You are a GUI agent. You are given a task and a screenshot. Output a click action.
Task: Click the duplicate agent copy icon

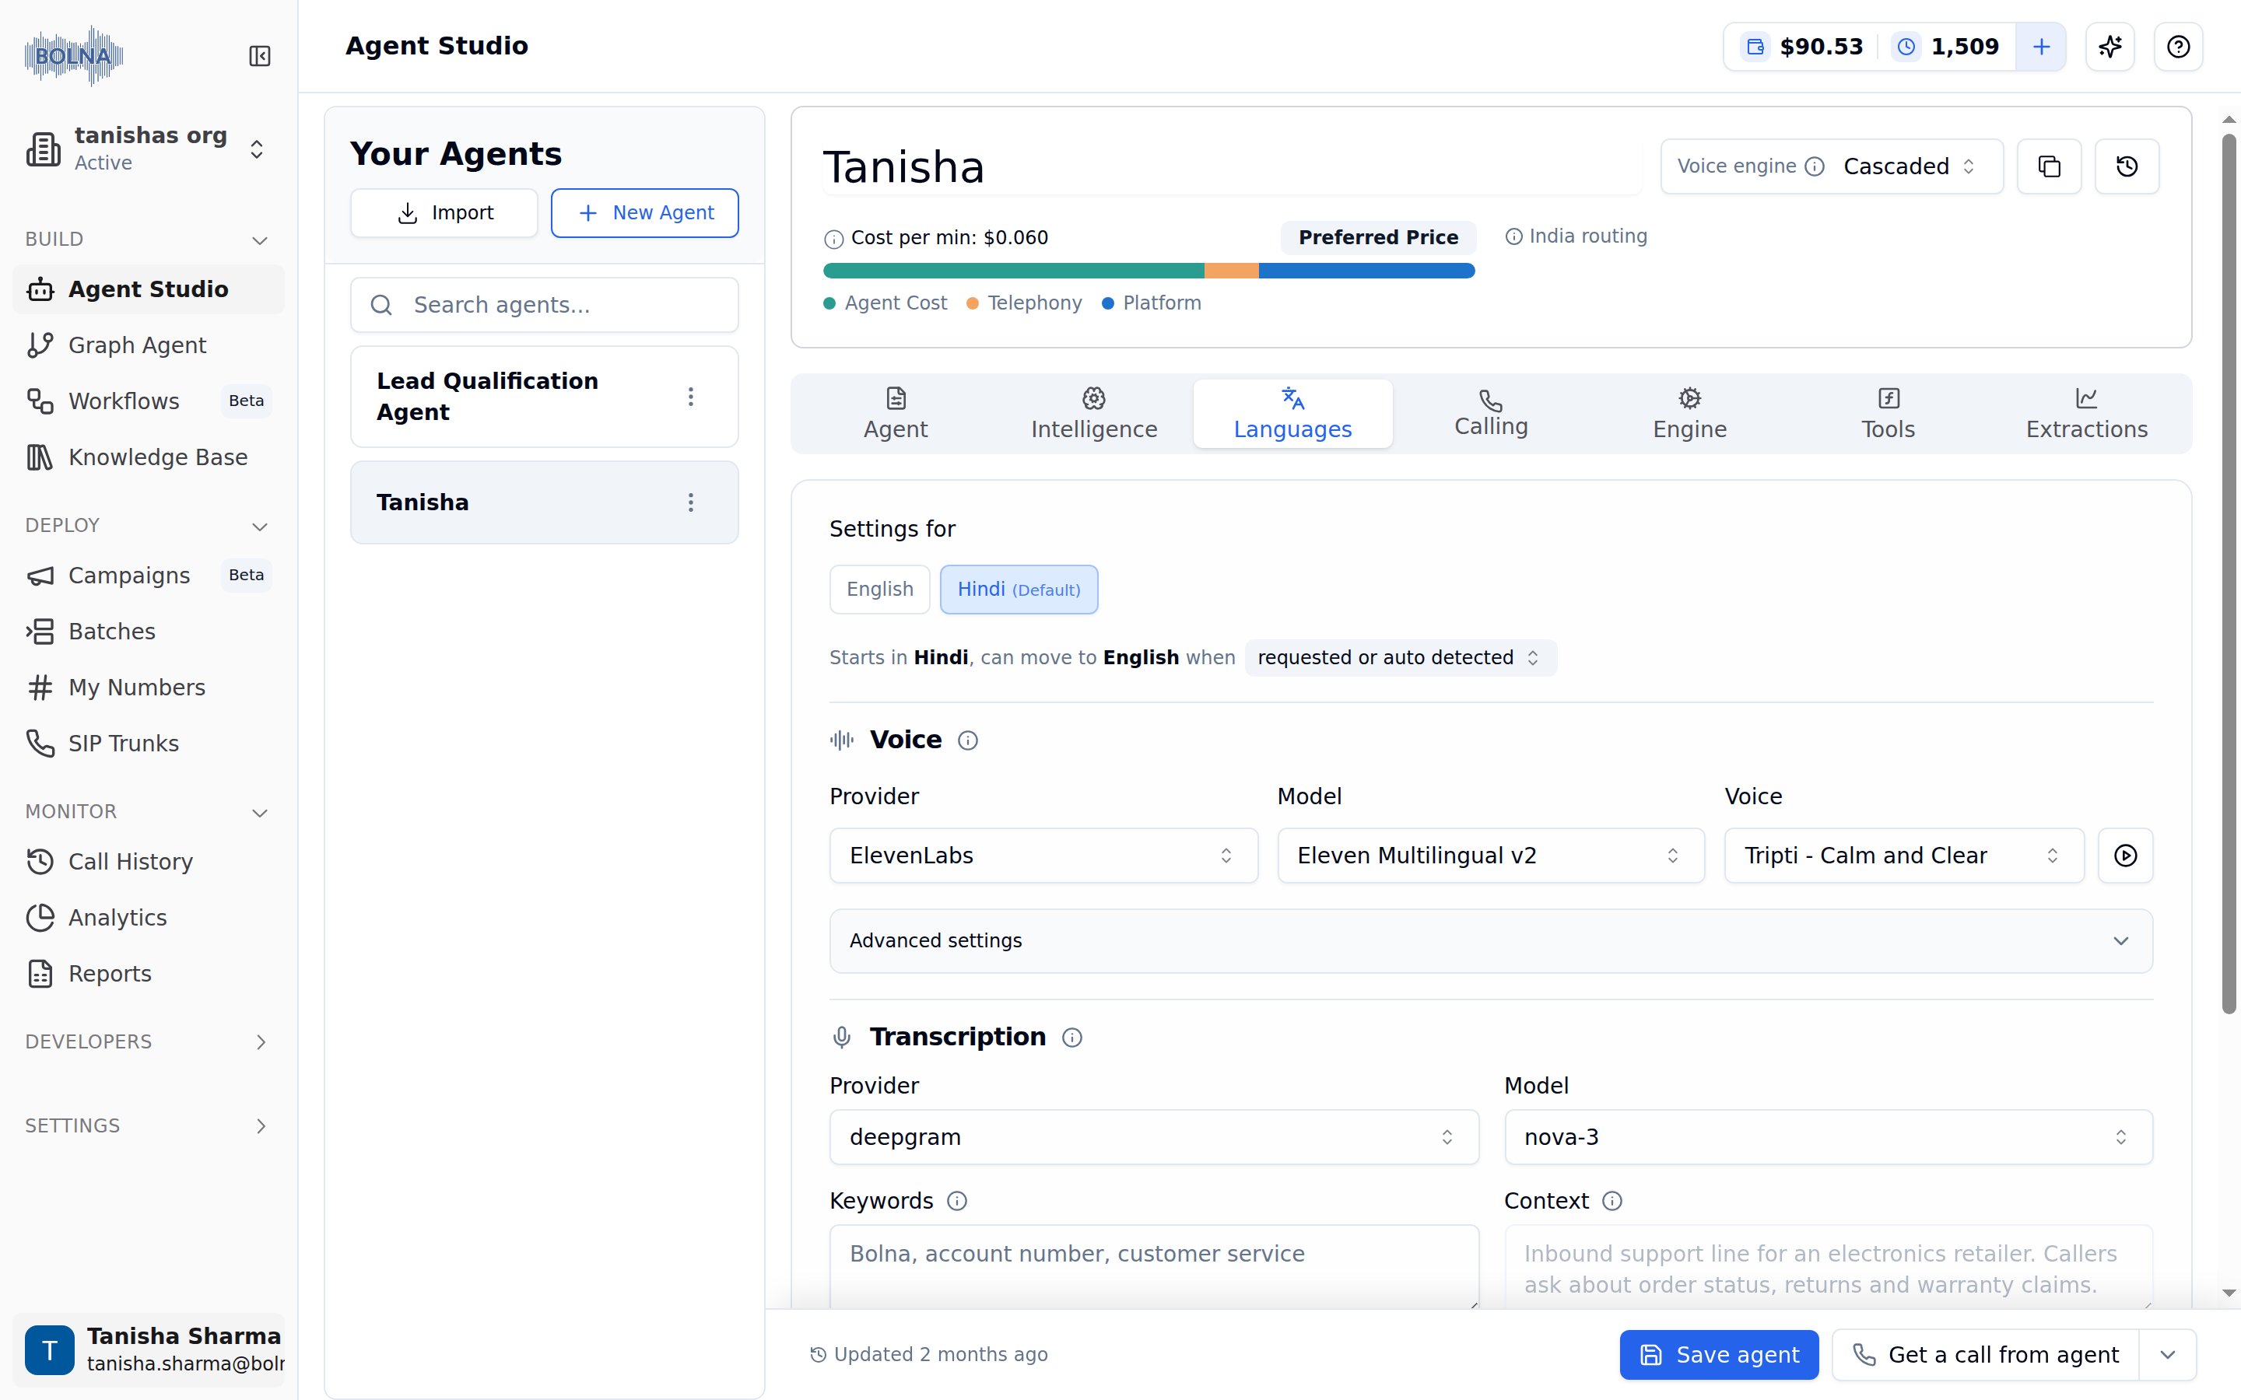click(x=2050, y=166)
